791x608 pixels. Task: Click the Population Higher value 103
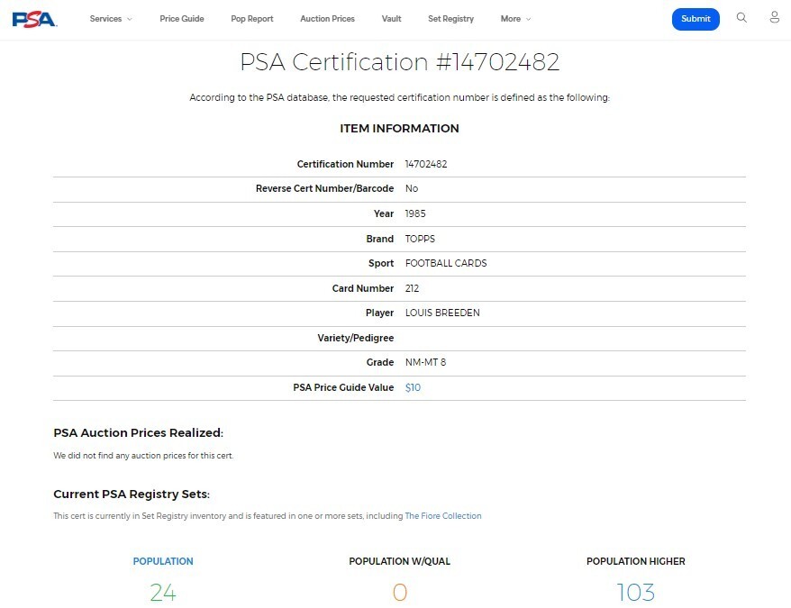[x=636, y=593]
